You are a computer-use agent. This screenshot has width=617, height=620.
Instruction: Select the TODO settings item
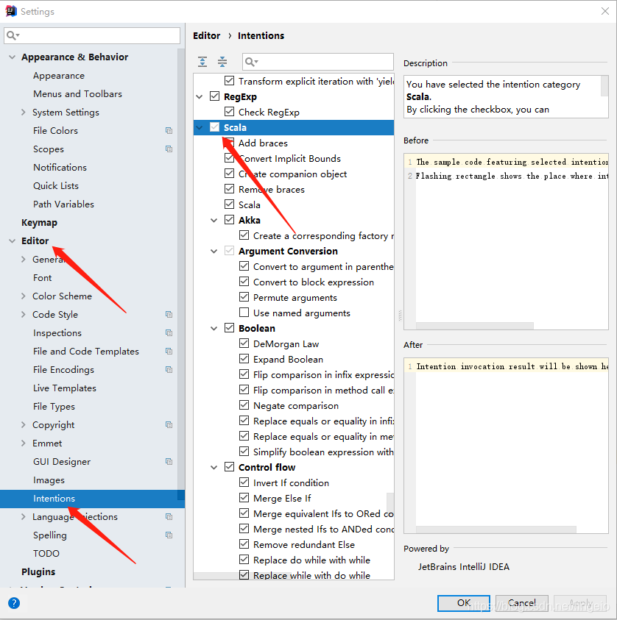(46, 554)
